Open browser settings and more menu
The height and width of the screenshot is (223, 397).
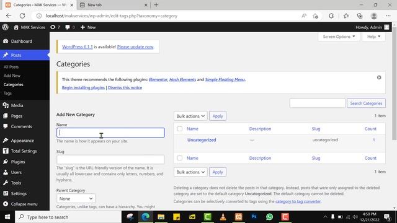coord(388,15)
